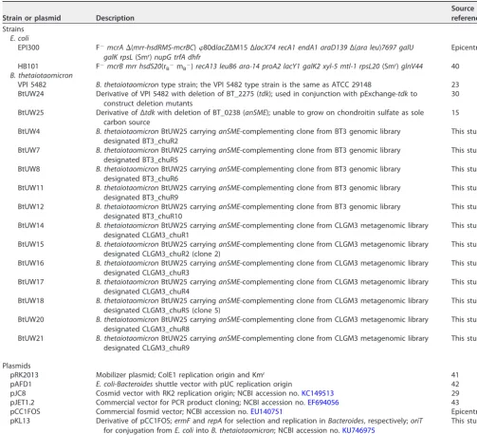477x435 pixels.
Task: Select the BtUW20 strain name
Action: [30, 319]
